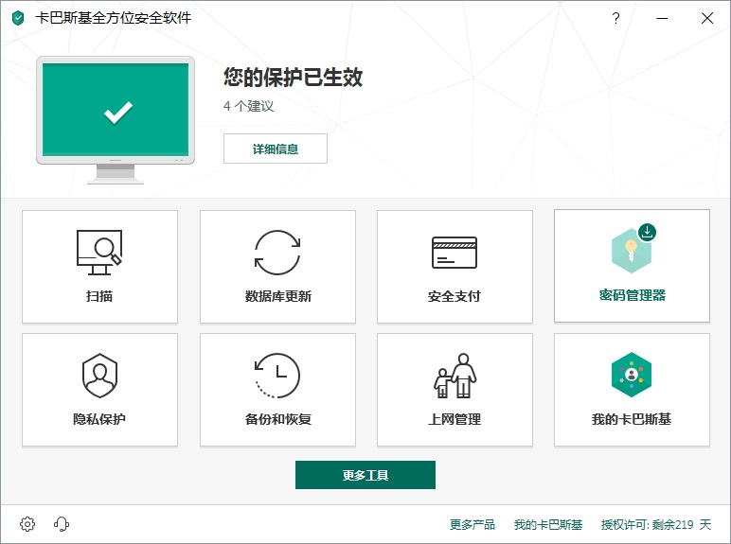Screen dimensions: 731x544
Task: Open help with the question mark icon
Action: point(615,18)
